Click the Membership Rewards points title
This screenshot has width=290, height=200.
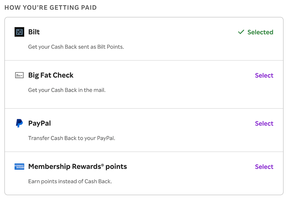pyautogui.click(x=78, y=167)
